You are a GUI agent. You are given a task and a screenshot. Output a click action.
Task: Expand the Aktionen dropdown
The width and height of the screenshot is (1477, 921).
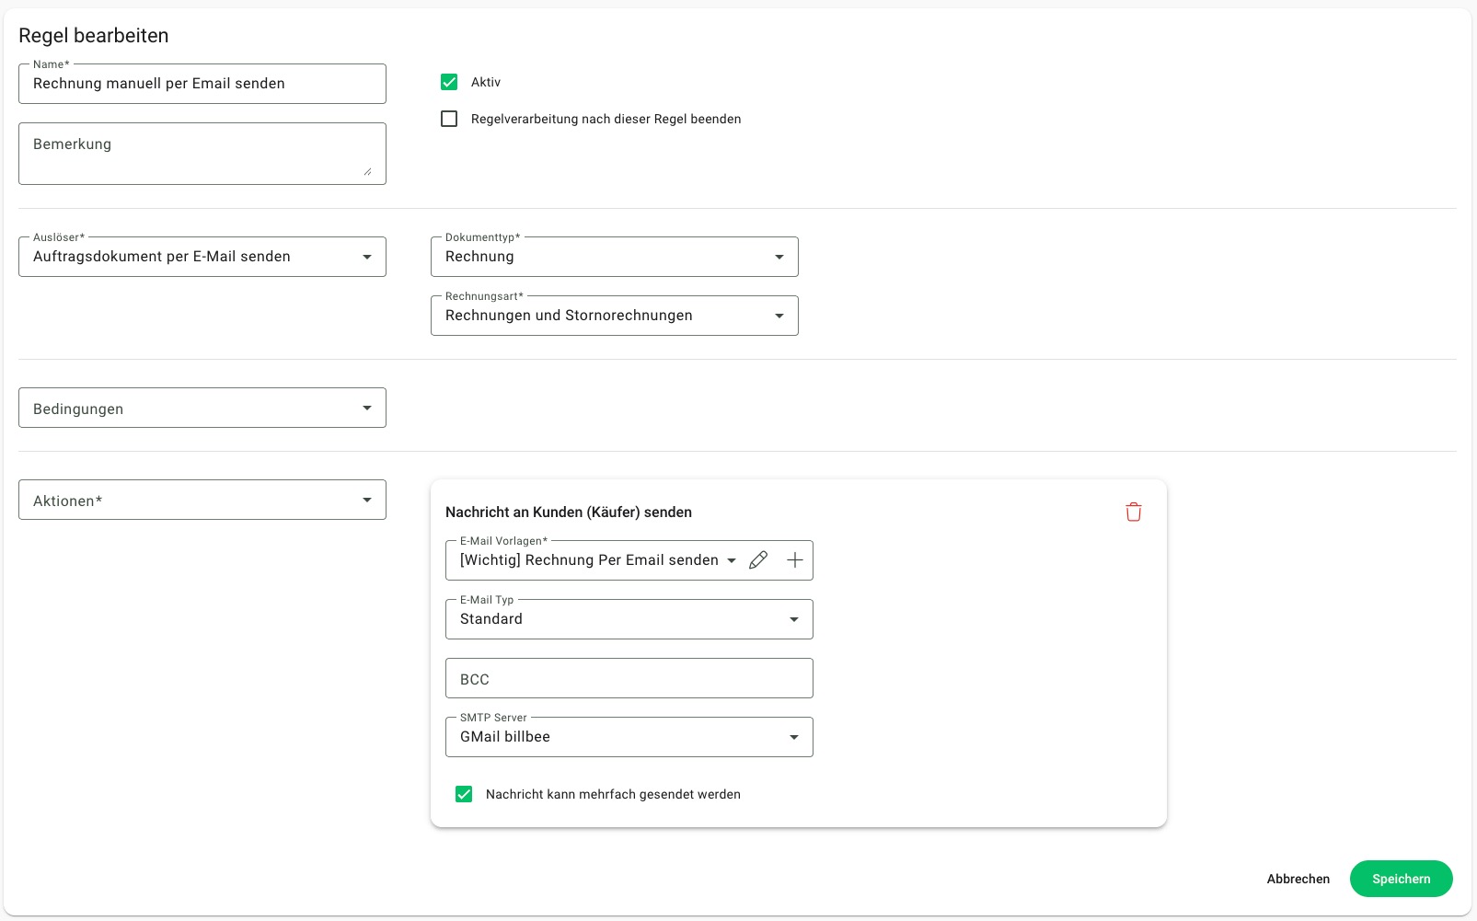click(202, 500)
